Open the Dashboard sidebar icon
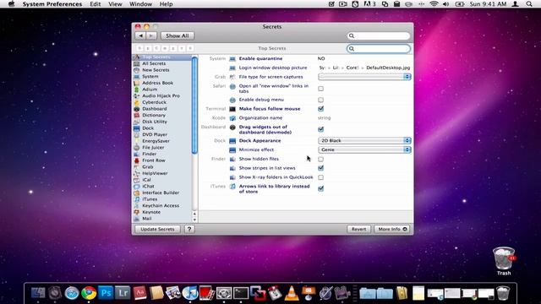 137,109
